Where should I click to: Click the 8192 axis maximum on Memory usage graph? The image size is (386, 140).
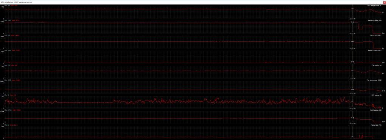(x=2, y=22)
